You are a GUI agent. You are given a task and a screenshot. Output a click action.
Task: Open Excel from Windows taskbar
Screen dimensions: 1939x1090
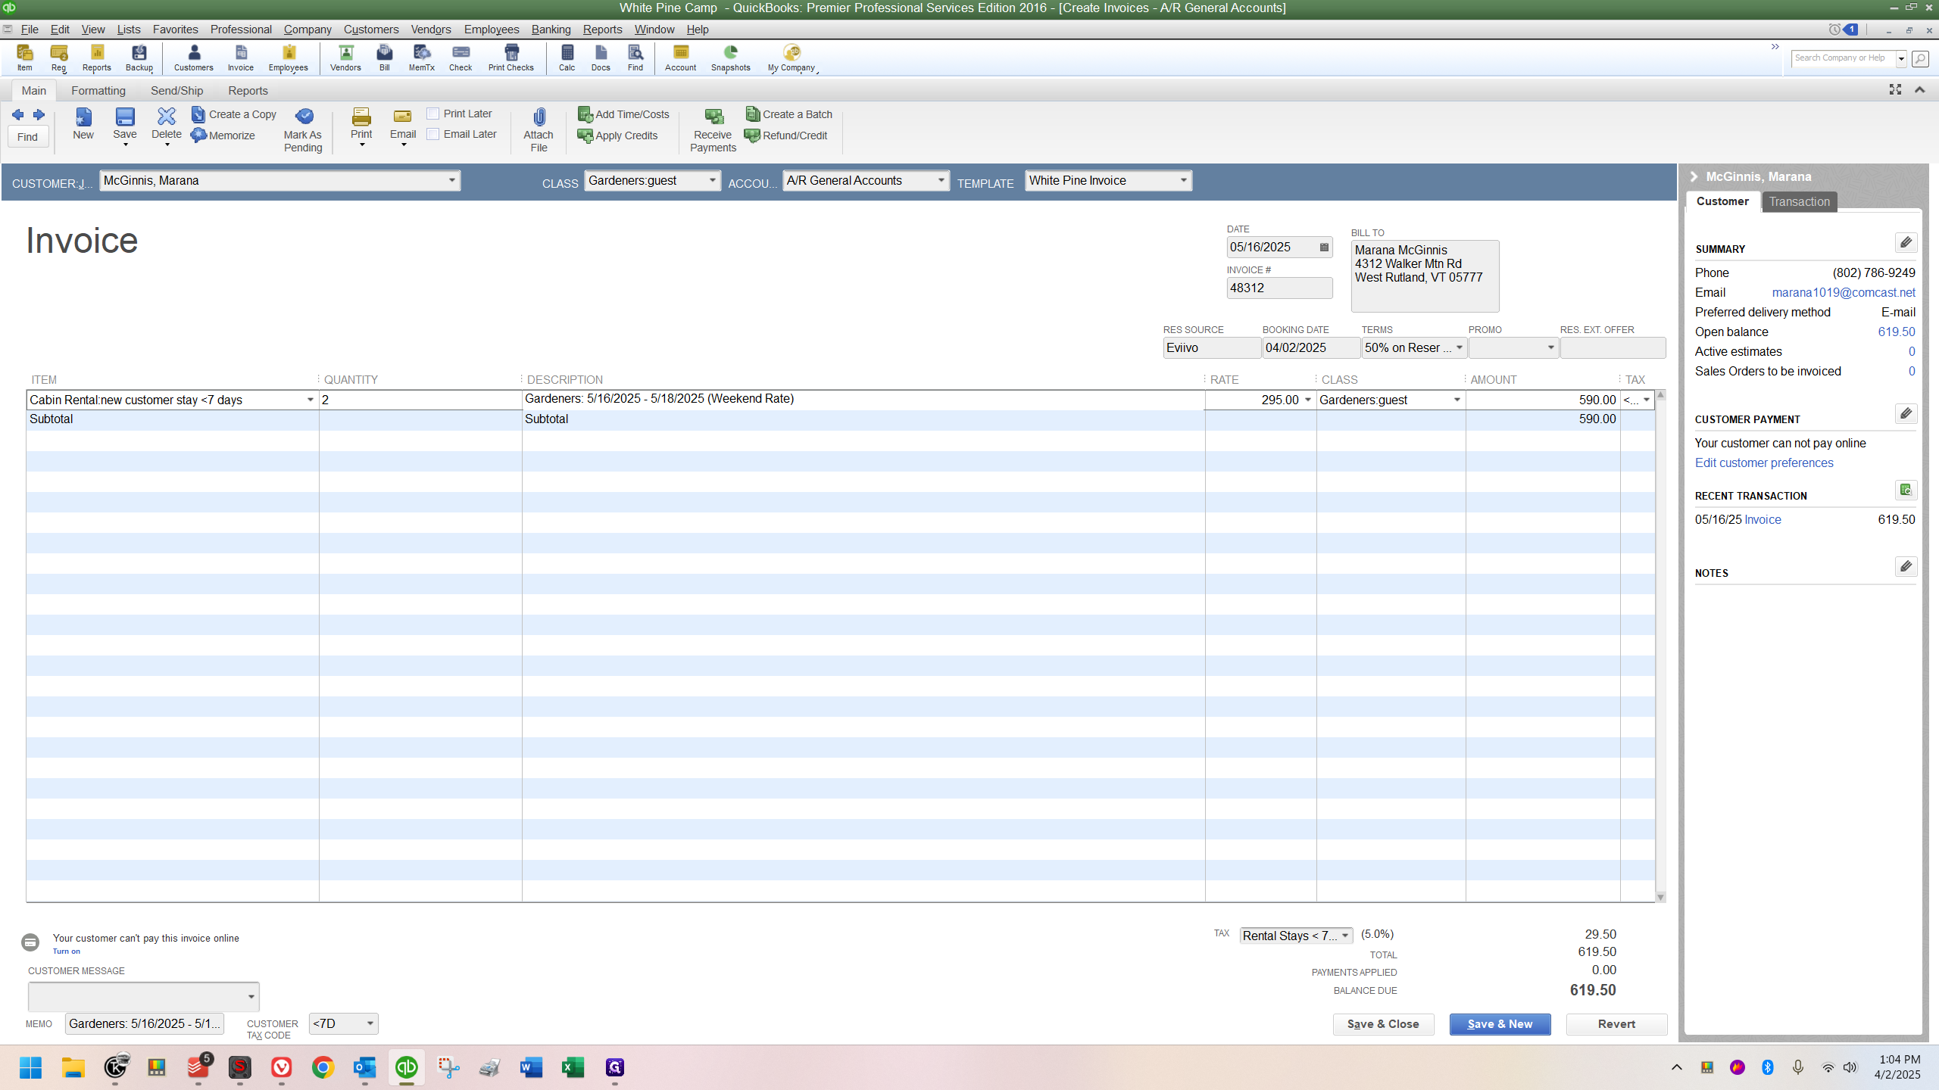click(573, 1067)
